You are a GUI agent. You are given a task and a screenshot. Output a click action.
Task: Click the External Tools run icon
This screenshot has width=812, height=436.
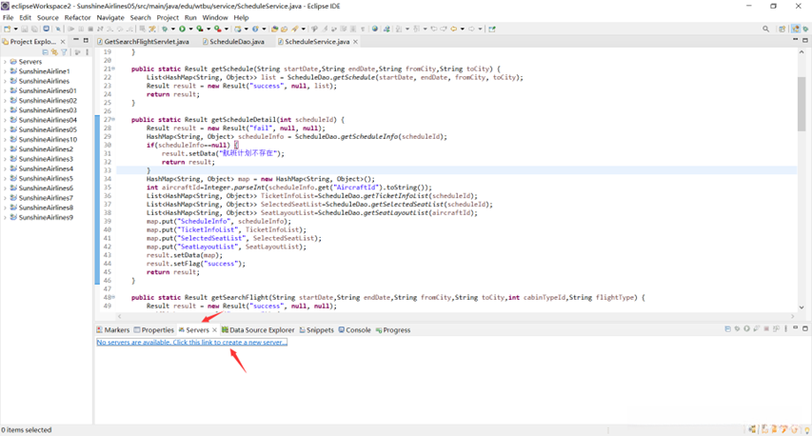tap(217, 29)
